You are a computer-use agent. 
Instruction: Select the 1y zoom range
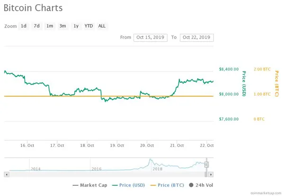tap(76, 26)
